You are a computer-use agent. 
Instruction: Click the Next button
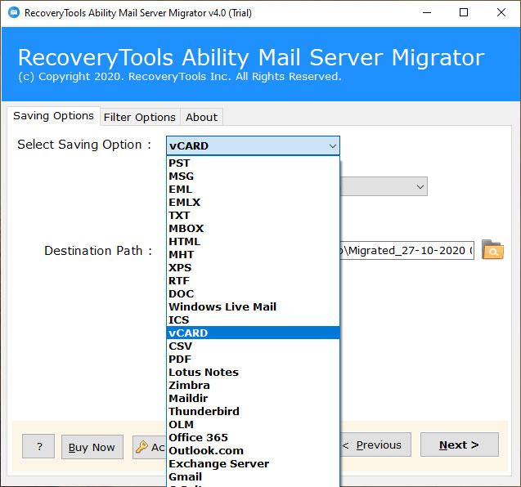[x=459, y=445]
